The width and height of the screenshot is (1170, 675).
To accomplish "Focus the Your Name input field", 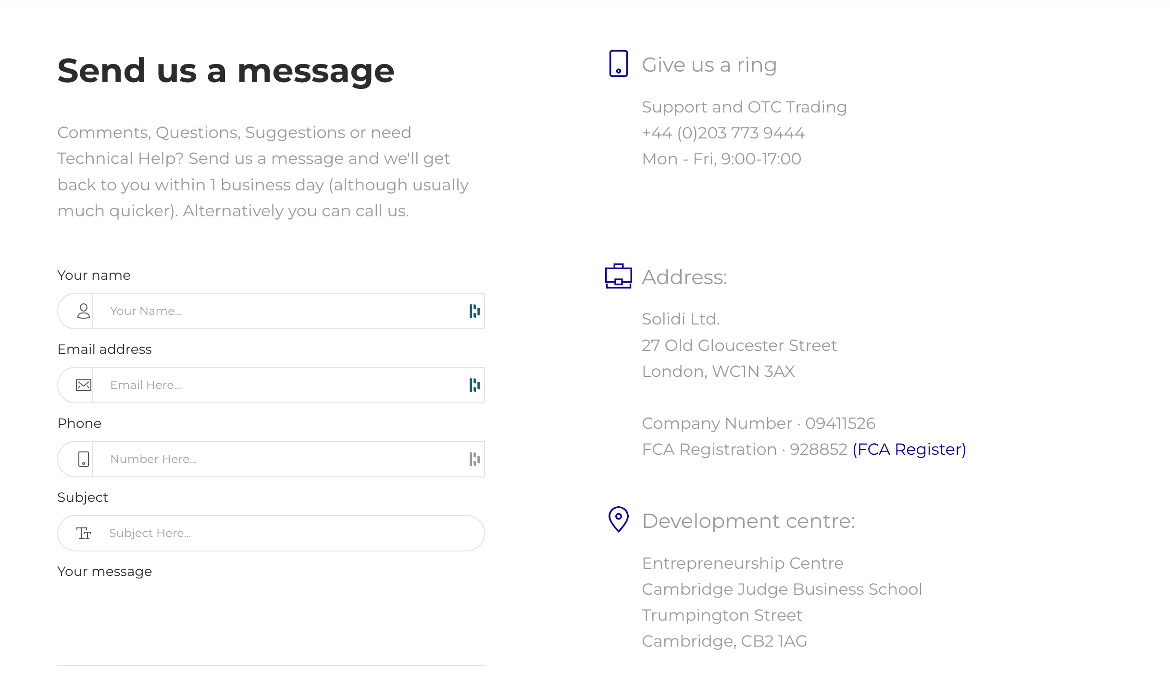I will pyautogui.click(x=279, y=311).
